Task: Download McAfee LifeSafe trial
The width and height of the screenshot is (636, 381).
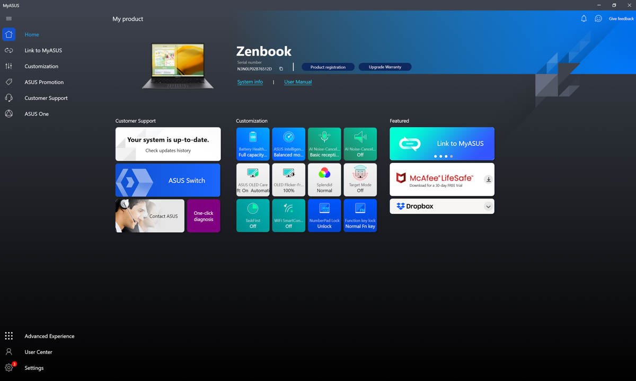Action: click(x=488, y=180)
